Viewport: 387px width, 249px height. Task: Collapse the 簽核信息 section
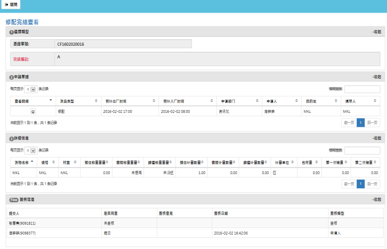pos(376,199)
